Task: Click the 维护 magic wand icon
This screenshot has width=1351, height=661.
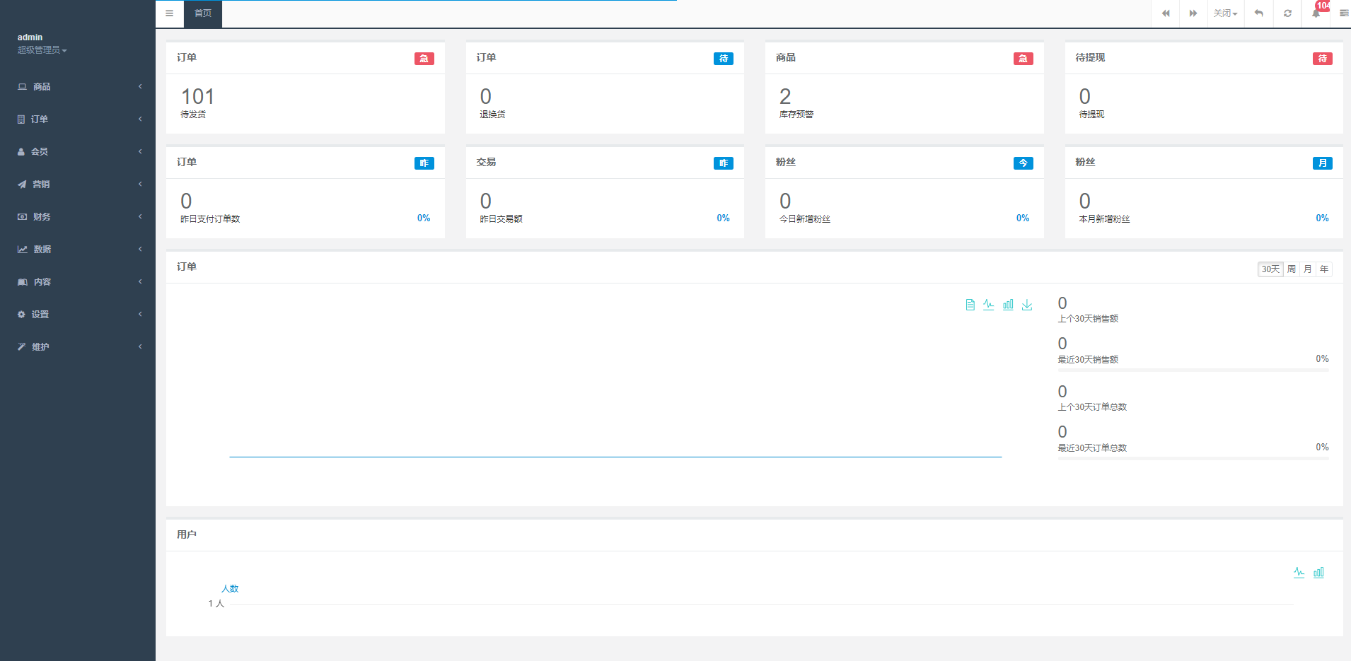Action: pyautogui.click(x=21, y=347)
